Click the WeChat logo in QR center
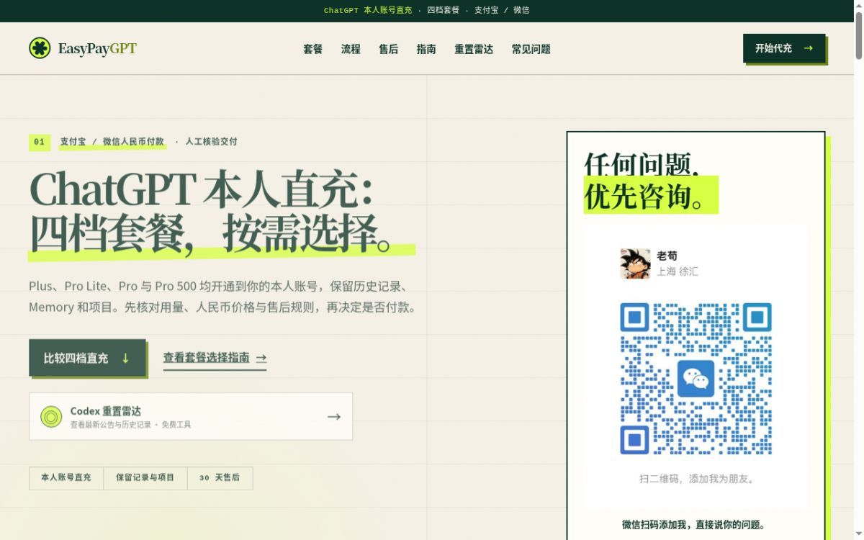Image resolution: width=864 pixels, height=540 pixels. coord(696,379)
